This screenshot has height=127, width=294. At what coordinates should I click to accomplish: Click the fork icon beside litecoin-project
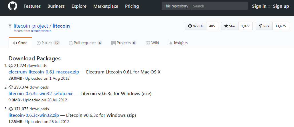(10, 26)
